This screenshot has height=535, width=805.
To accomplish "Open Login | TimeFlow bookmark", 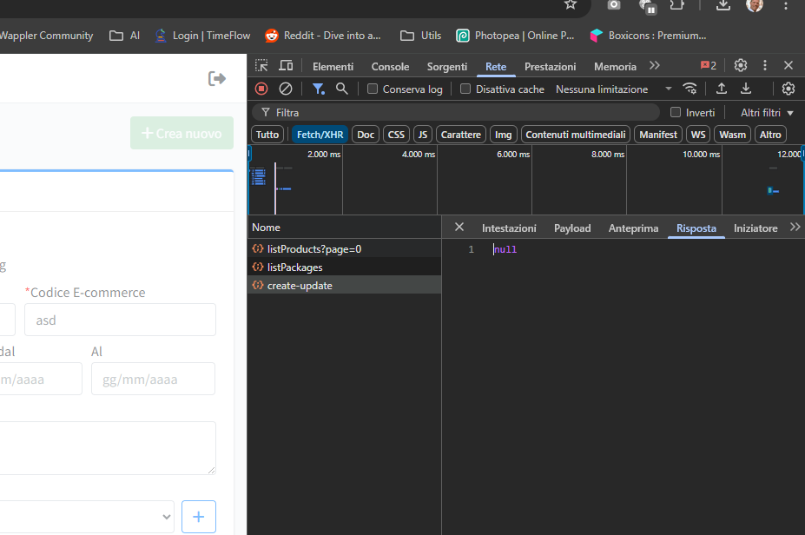I will tap(202, 36).
